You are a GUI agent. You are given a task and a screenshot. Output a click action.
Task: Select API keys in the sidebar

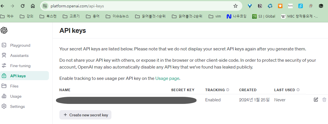(x=25, y=76)
